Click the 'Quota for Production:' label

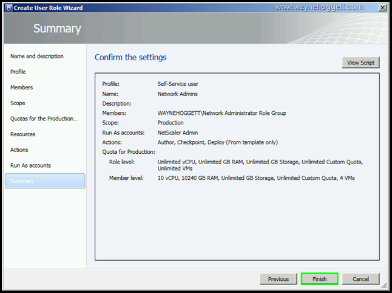(129, 152)
